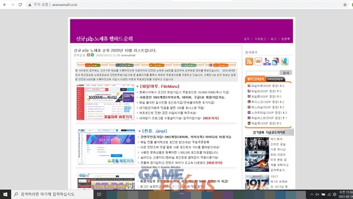Click the muted volume icon in system tray
353x199 pixels.
click(317, 194)
